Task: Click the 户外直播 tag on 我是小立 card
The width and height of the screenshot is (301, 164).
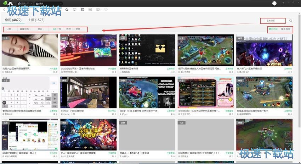Action: (x=53, y=69)
